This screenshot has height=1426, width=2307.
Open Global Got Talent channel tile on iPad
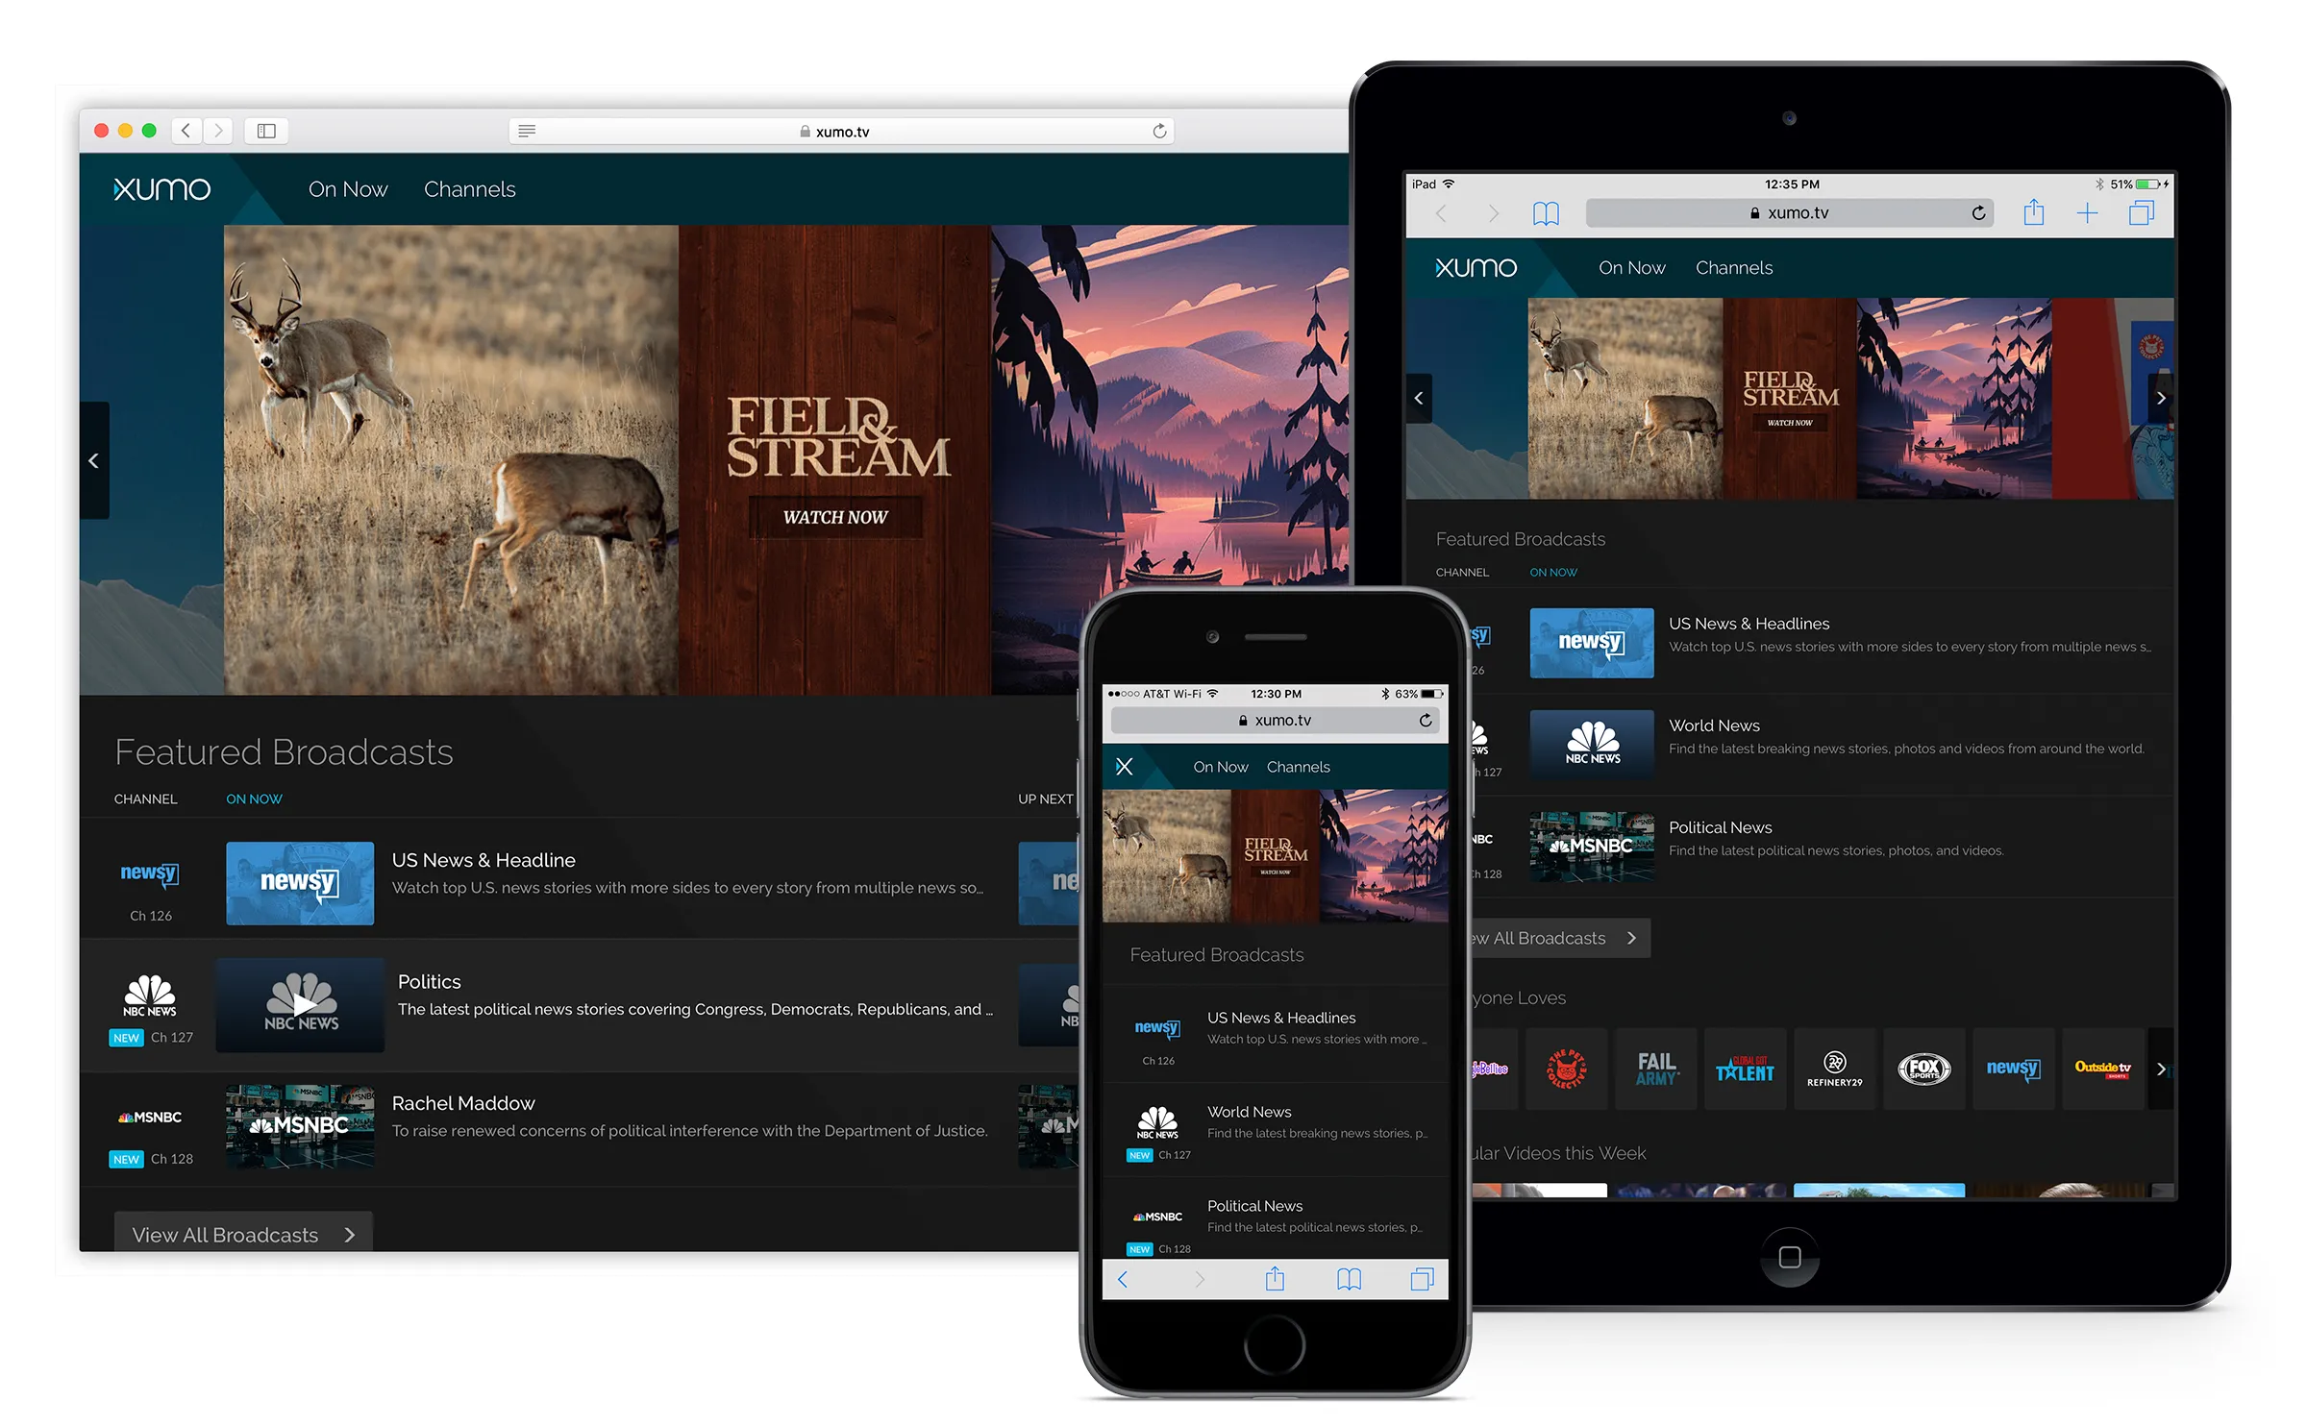[1745, 1069]
